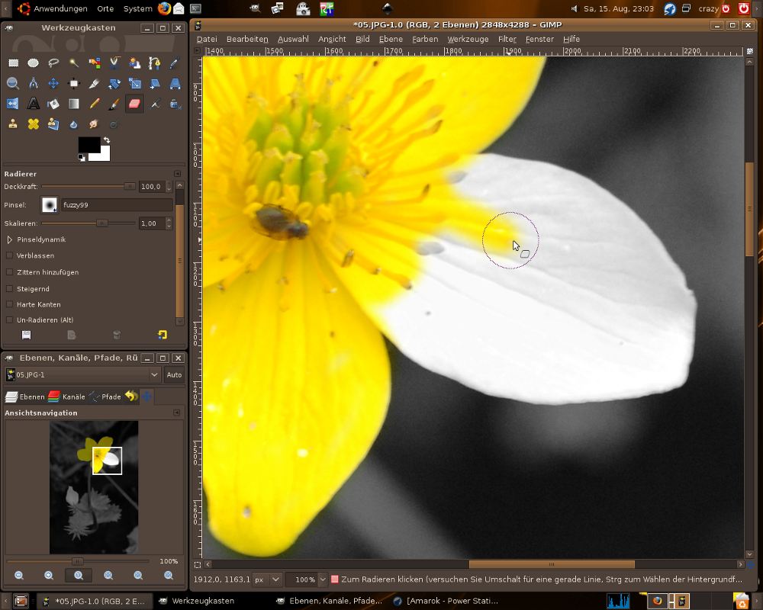Image resolution: width=763 pixels, height=610 pixels.
Task: Select the Bucket Fill tool
Action: [53, 104]
